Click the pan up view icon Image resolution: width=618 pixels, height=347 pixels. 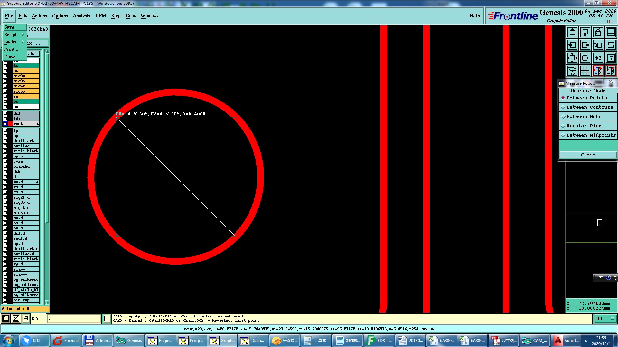pyautogui.click(x=572, y=32)
